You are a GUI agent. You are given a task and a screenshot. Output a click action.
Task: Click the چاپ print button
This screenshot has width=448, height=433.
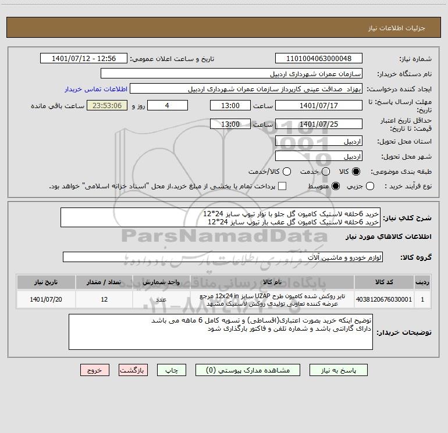(172, 370)
